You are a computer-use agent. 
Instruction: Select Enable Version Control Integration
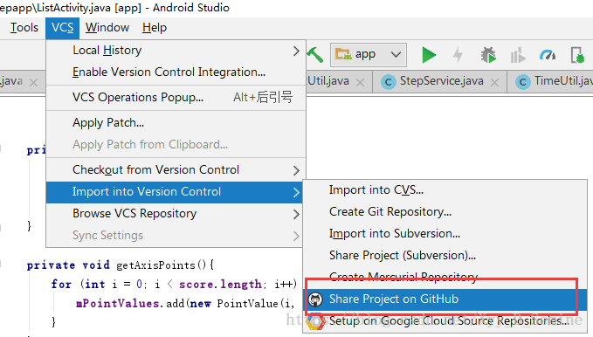[x=169, y=72]
